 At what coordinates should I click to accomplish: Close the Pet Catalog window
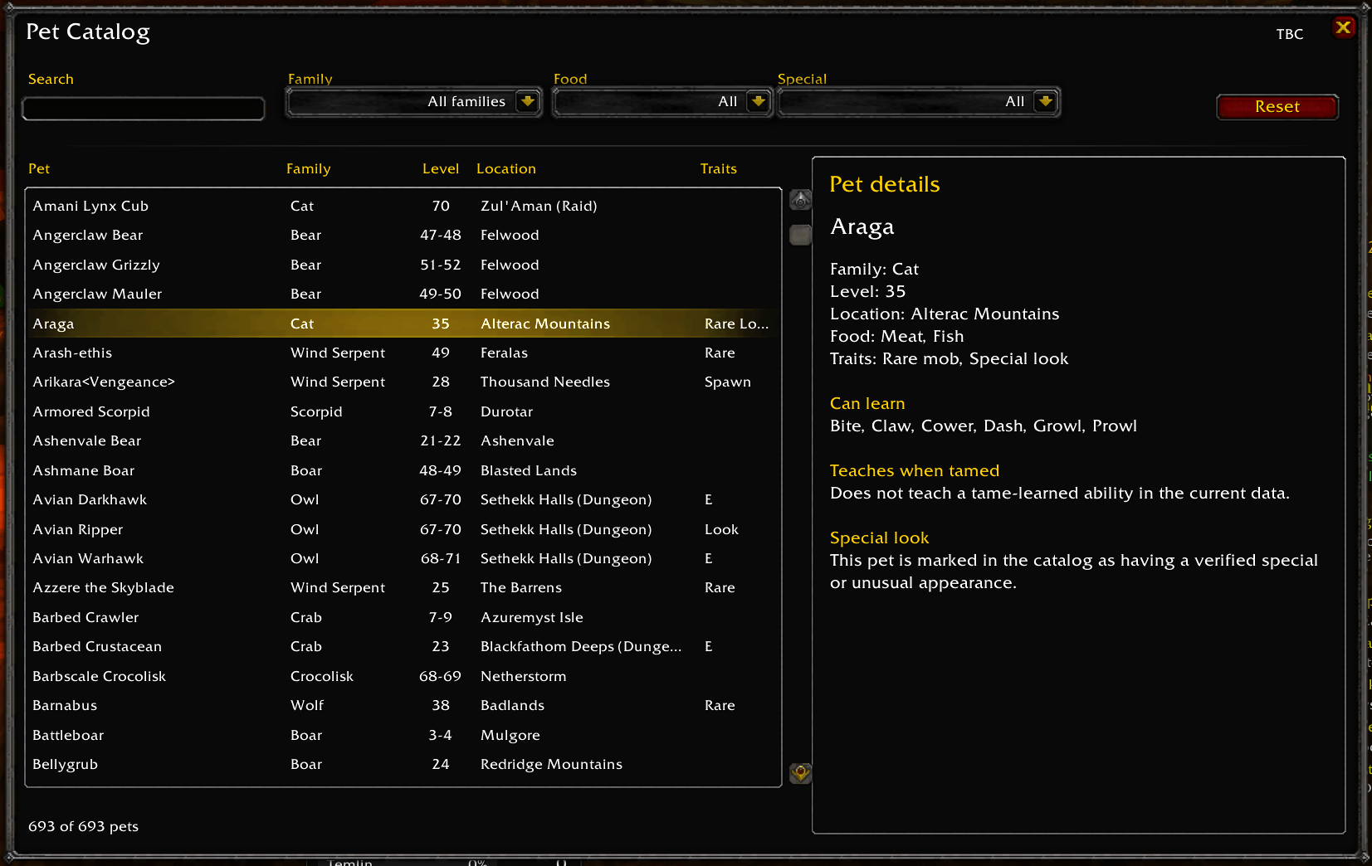pyautogui.click(x=1343, y=27)
